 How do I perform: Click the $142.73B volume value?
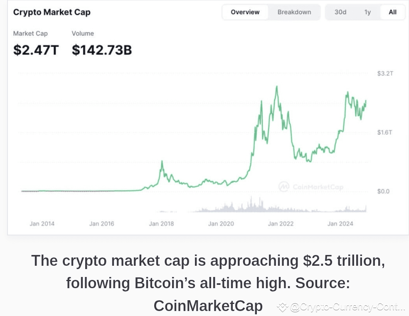tap(102, 50)
